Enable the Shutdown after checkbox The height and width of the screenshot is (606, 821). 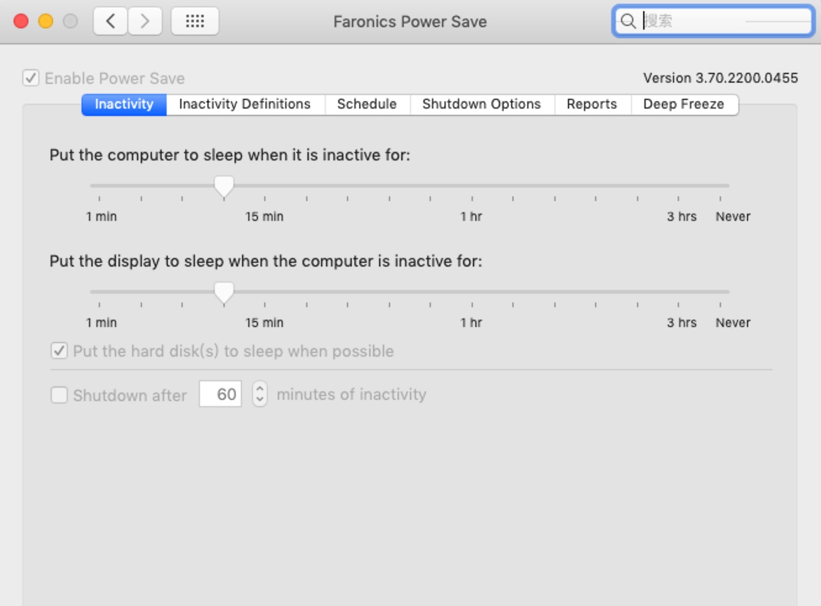pos(59,395)
